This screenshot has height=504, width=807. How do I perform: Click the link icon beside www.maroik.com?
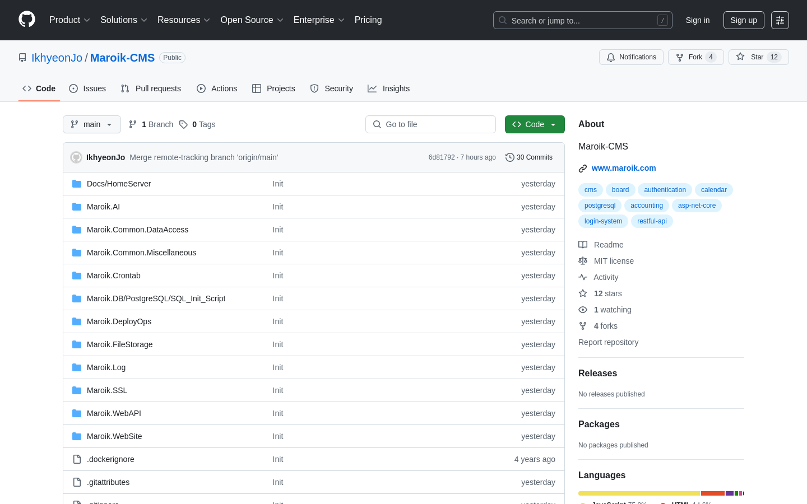(x=583, y=169)
